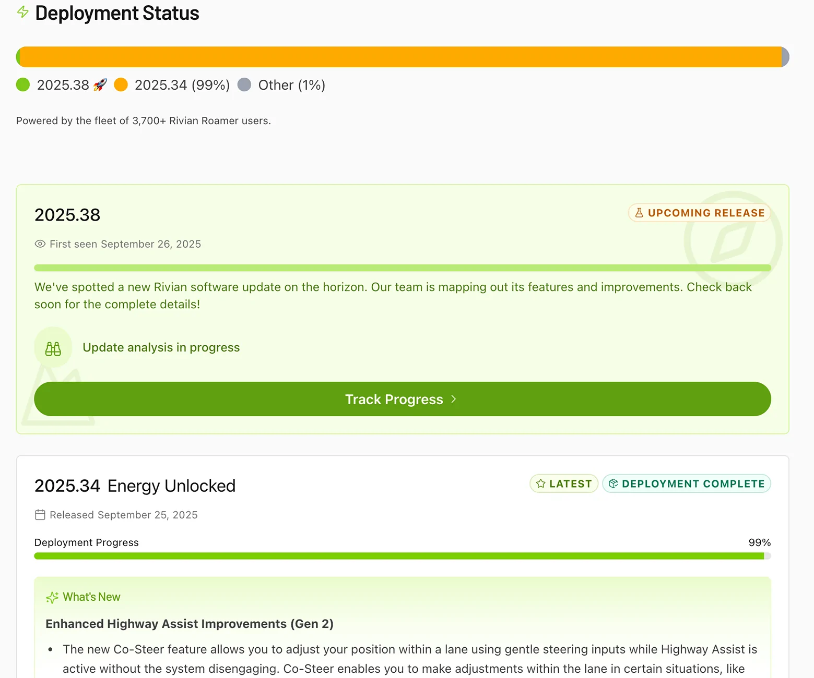
Task: Click the binoculars icon for update analysis
Action: coord(53,348)
